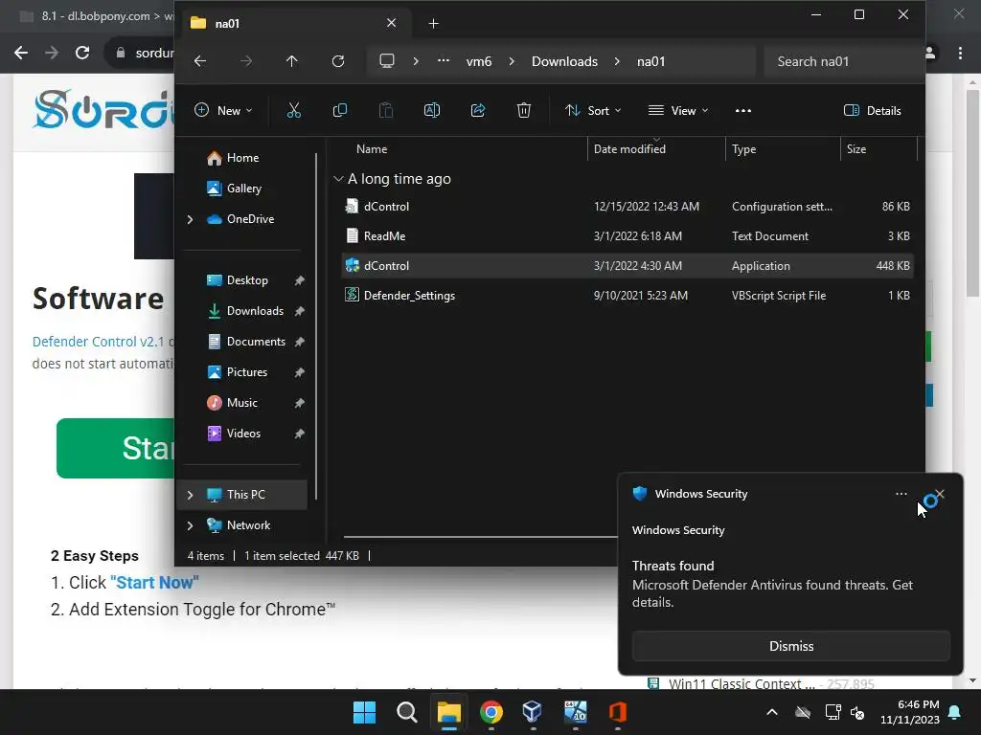Image resolution: width=981 pixels, height=735 pixels.
Task: Close the Windows Security notification
Action: pos(940,494)
